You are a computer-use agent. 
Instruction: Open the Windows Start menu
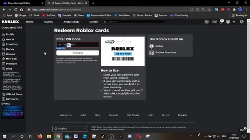point(4,136)
